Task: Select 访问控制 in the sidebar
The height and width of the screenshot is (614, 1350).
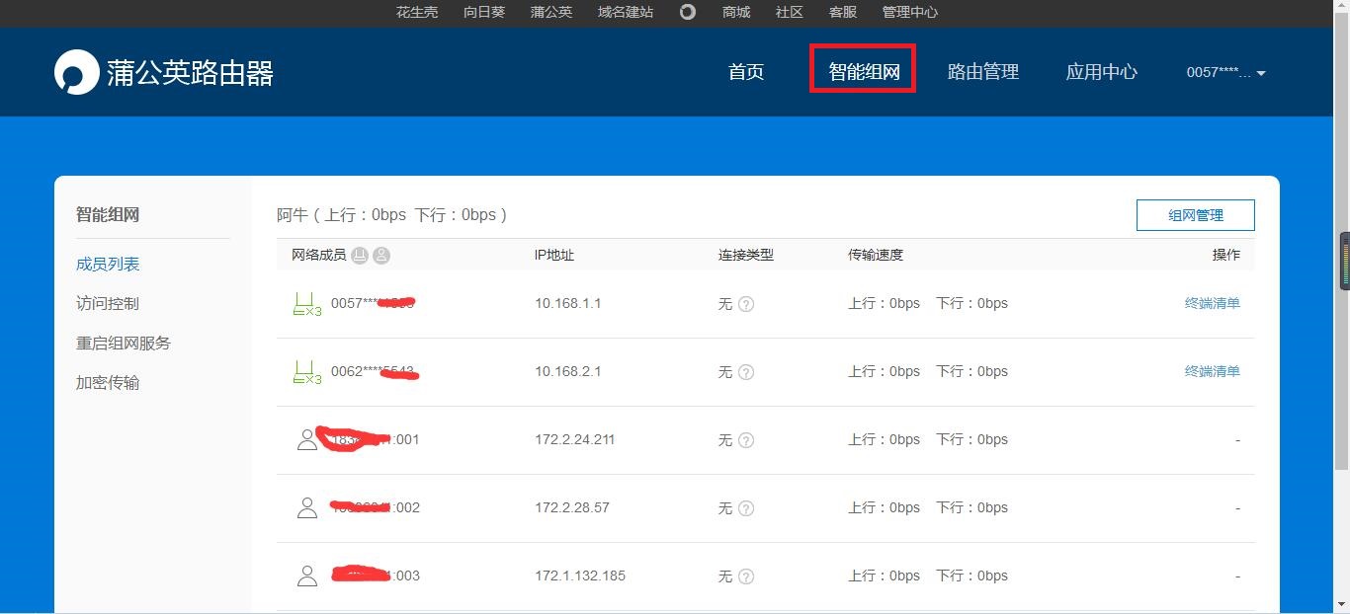Action: pyautogui.click(x=107, y=303)
